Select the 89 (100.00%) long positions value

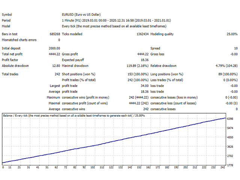228,74
